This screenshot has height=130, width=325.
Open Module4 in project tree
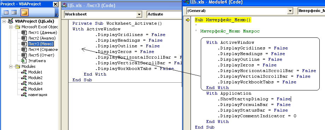point(35,89)
